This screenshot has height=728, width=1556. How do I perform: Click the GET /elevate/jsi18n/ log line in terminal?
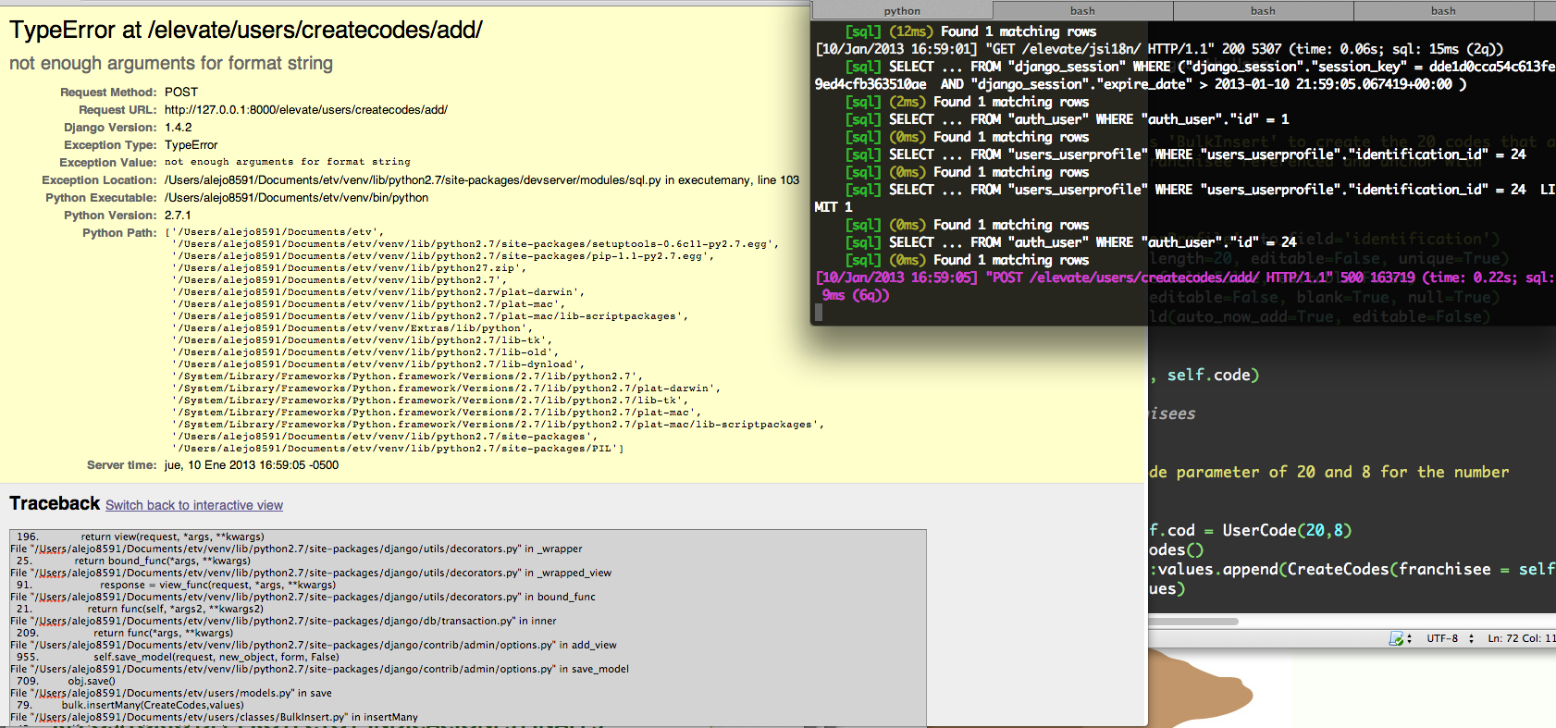pyautogui.click(x=1159, y=49)
